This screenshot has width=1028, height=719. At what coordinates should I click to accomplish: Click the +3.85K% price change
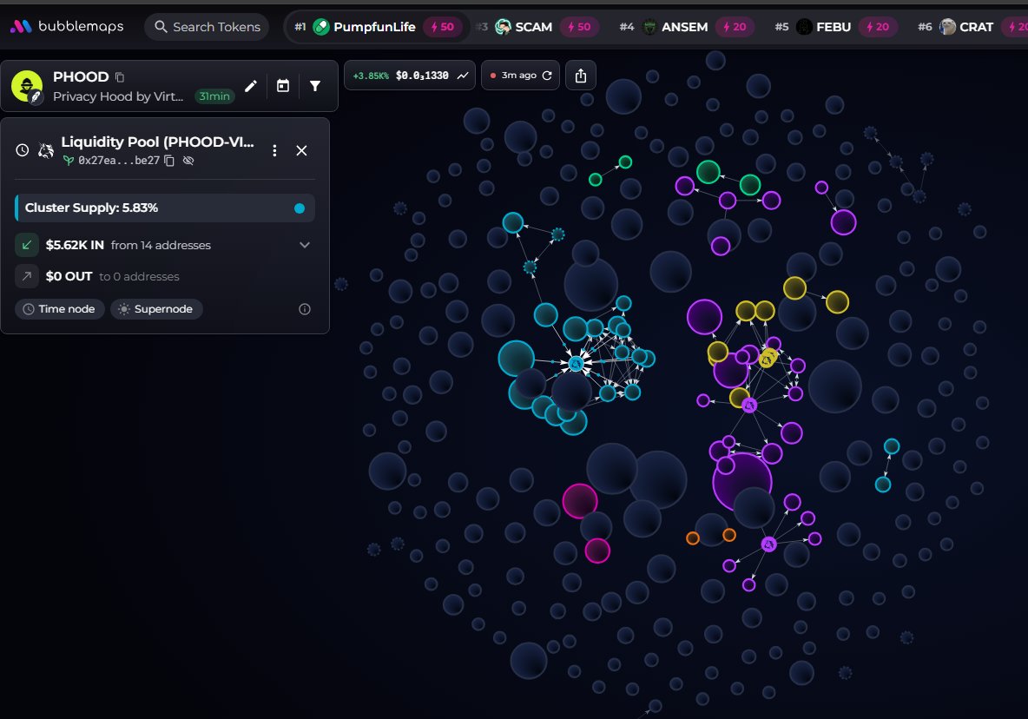[371, 76]
